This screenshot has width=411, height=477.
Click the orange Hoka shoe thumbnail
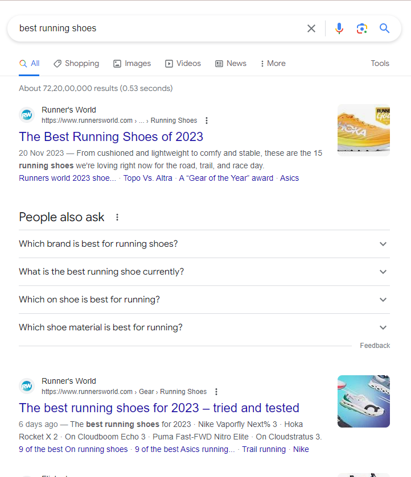(x=363, y=130)
